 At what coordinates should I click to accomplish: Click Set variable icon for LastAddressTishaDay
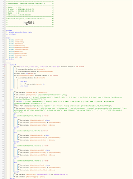coord(19,168)
